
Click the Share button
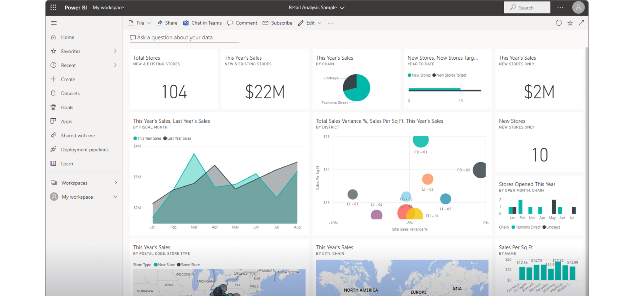point(167,23)
